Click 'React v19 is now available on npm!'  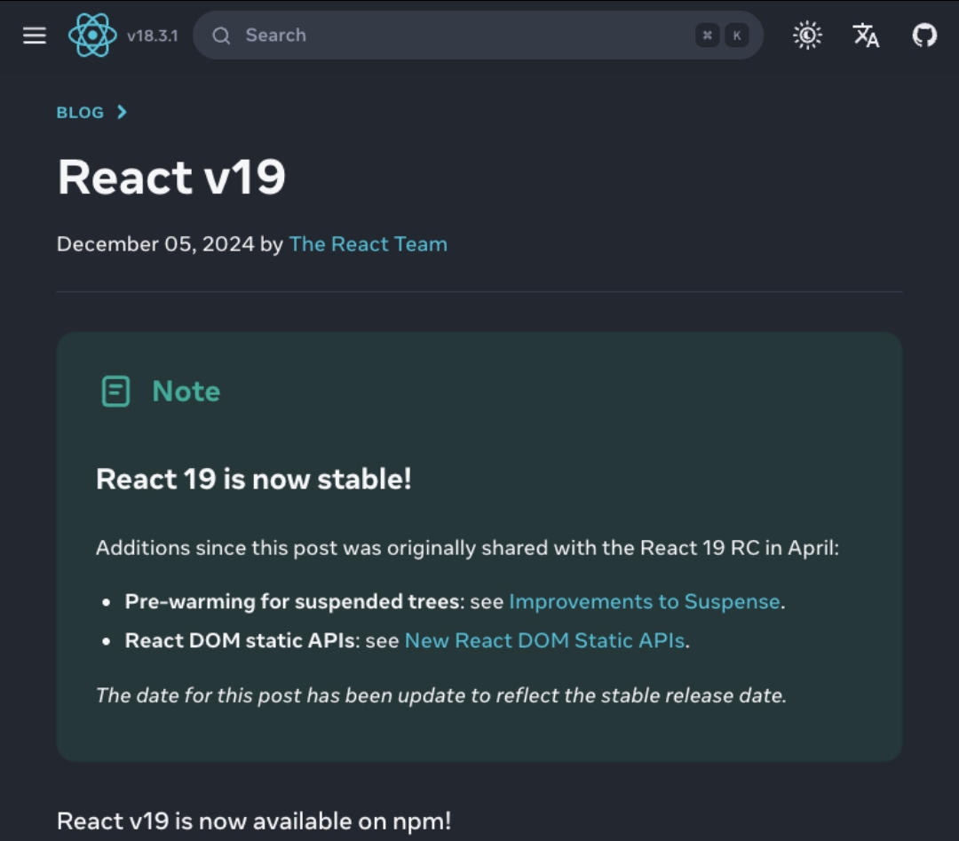point(254,821)
